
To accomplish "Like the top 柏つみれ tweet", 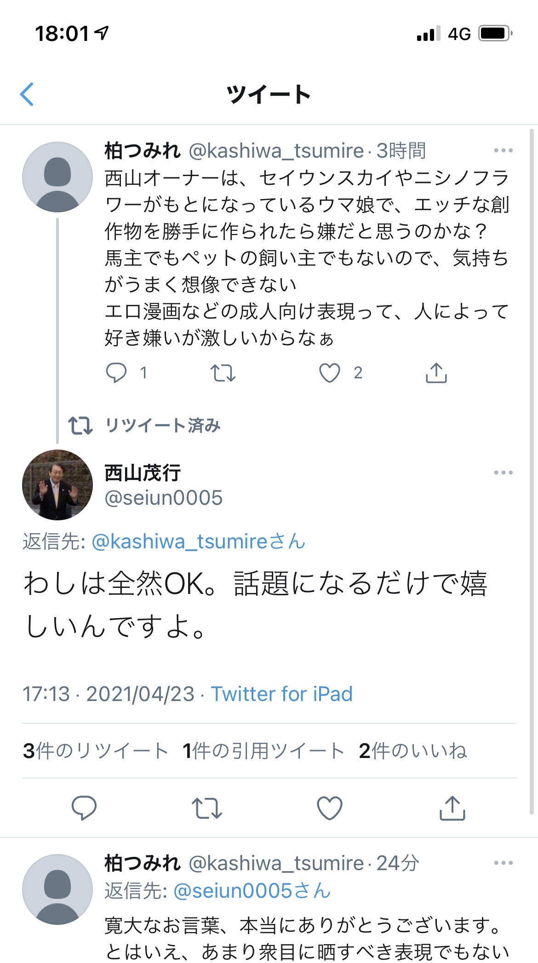I will click(330, 373).
